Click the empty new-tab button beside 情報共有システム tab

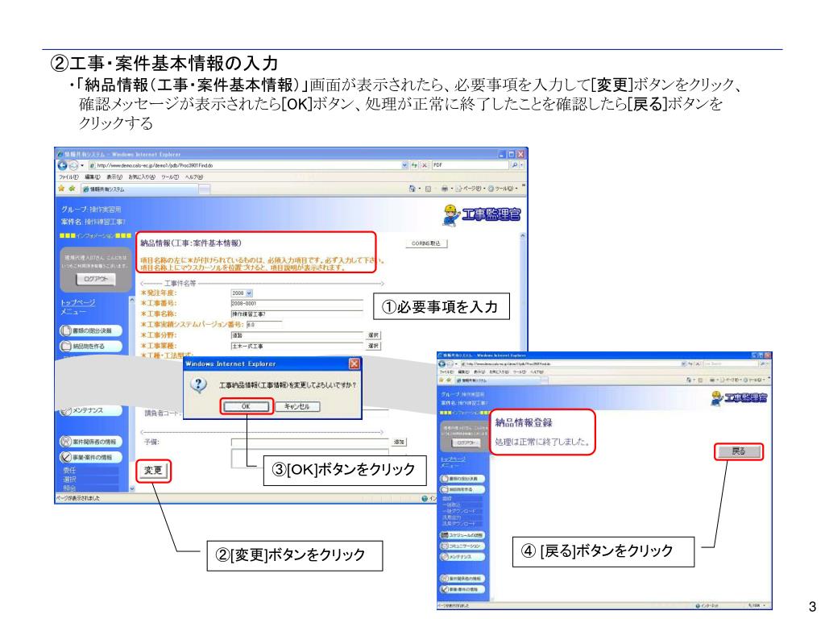click(x=205, y=189)
